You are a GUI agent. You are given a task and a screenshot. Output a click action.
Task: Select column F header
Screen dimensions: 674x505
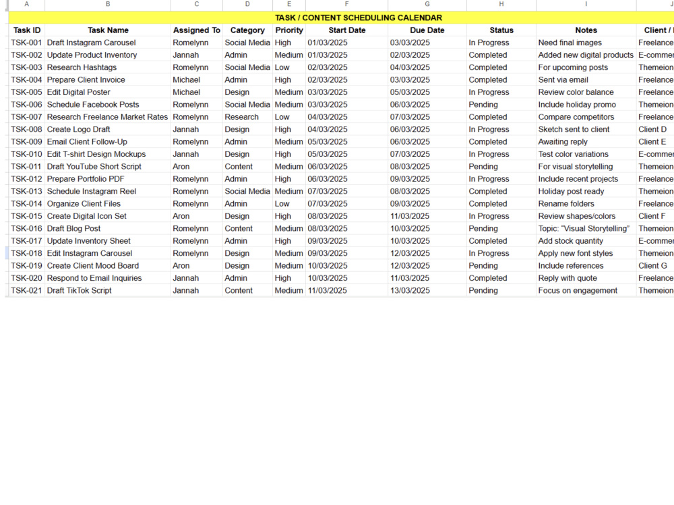coord(346,4)
